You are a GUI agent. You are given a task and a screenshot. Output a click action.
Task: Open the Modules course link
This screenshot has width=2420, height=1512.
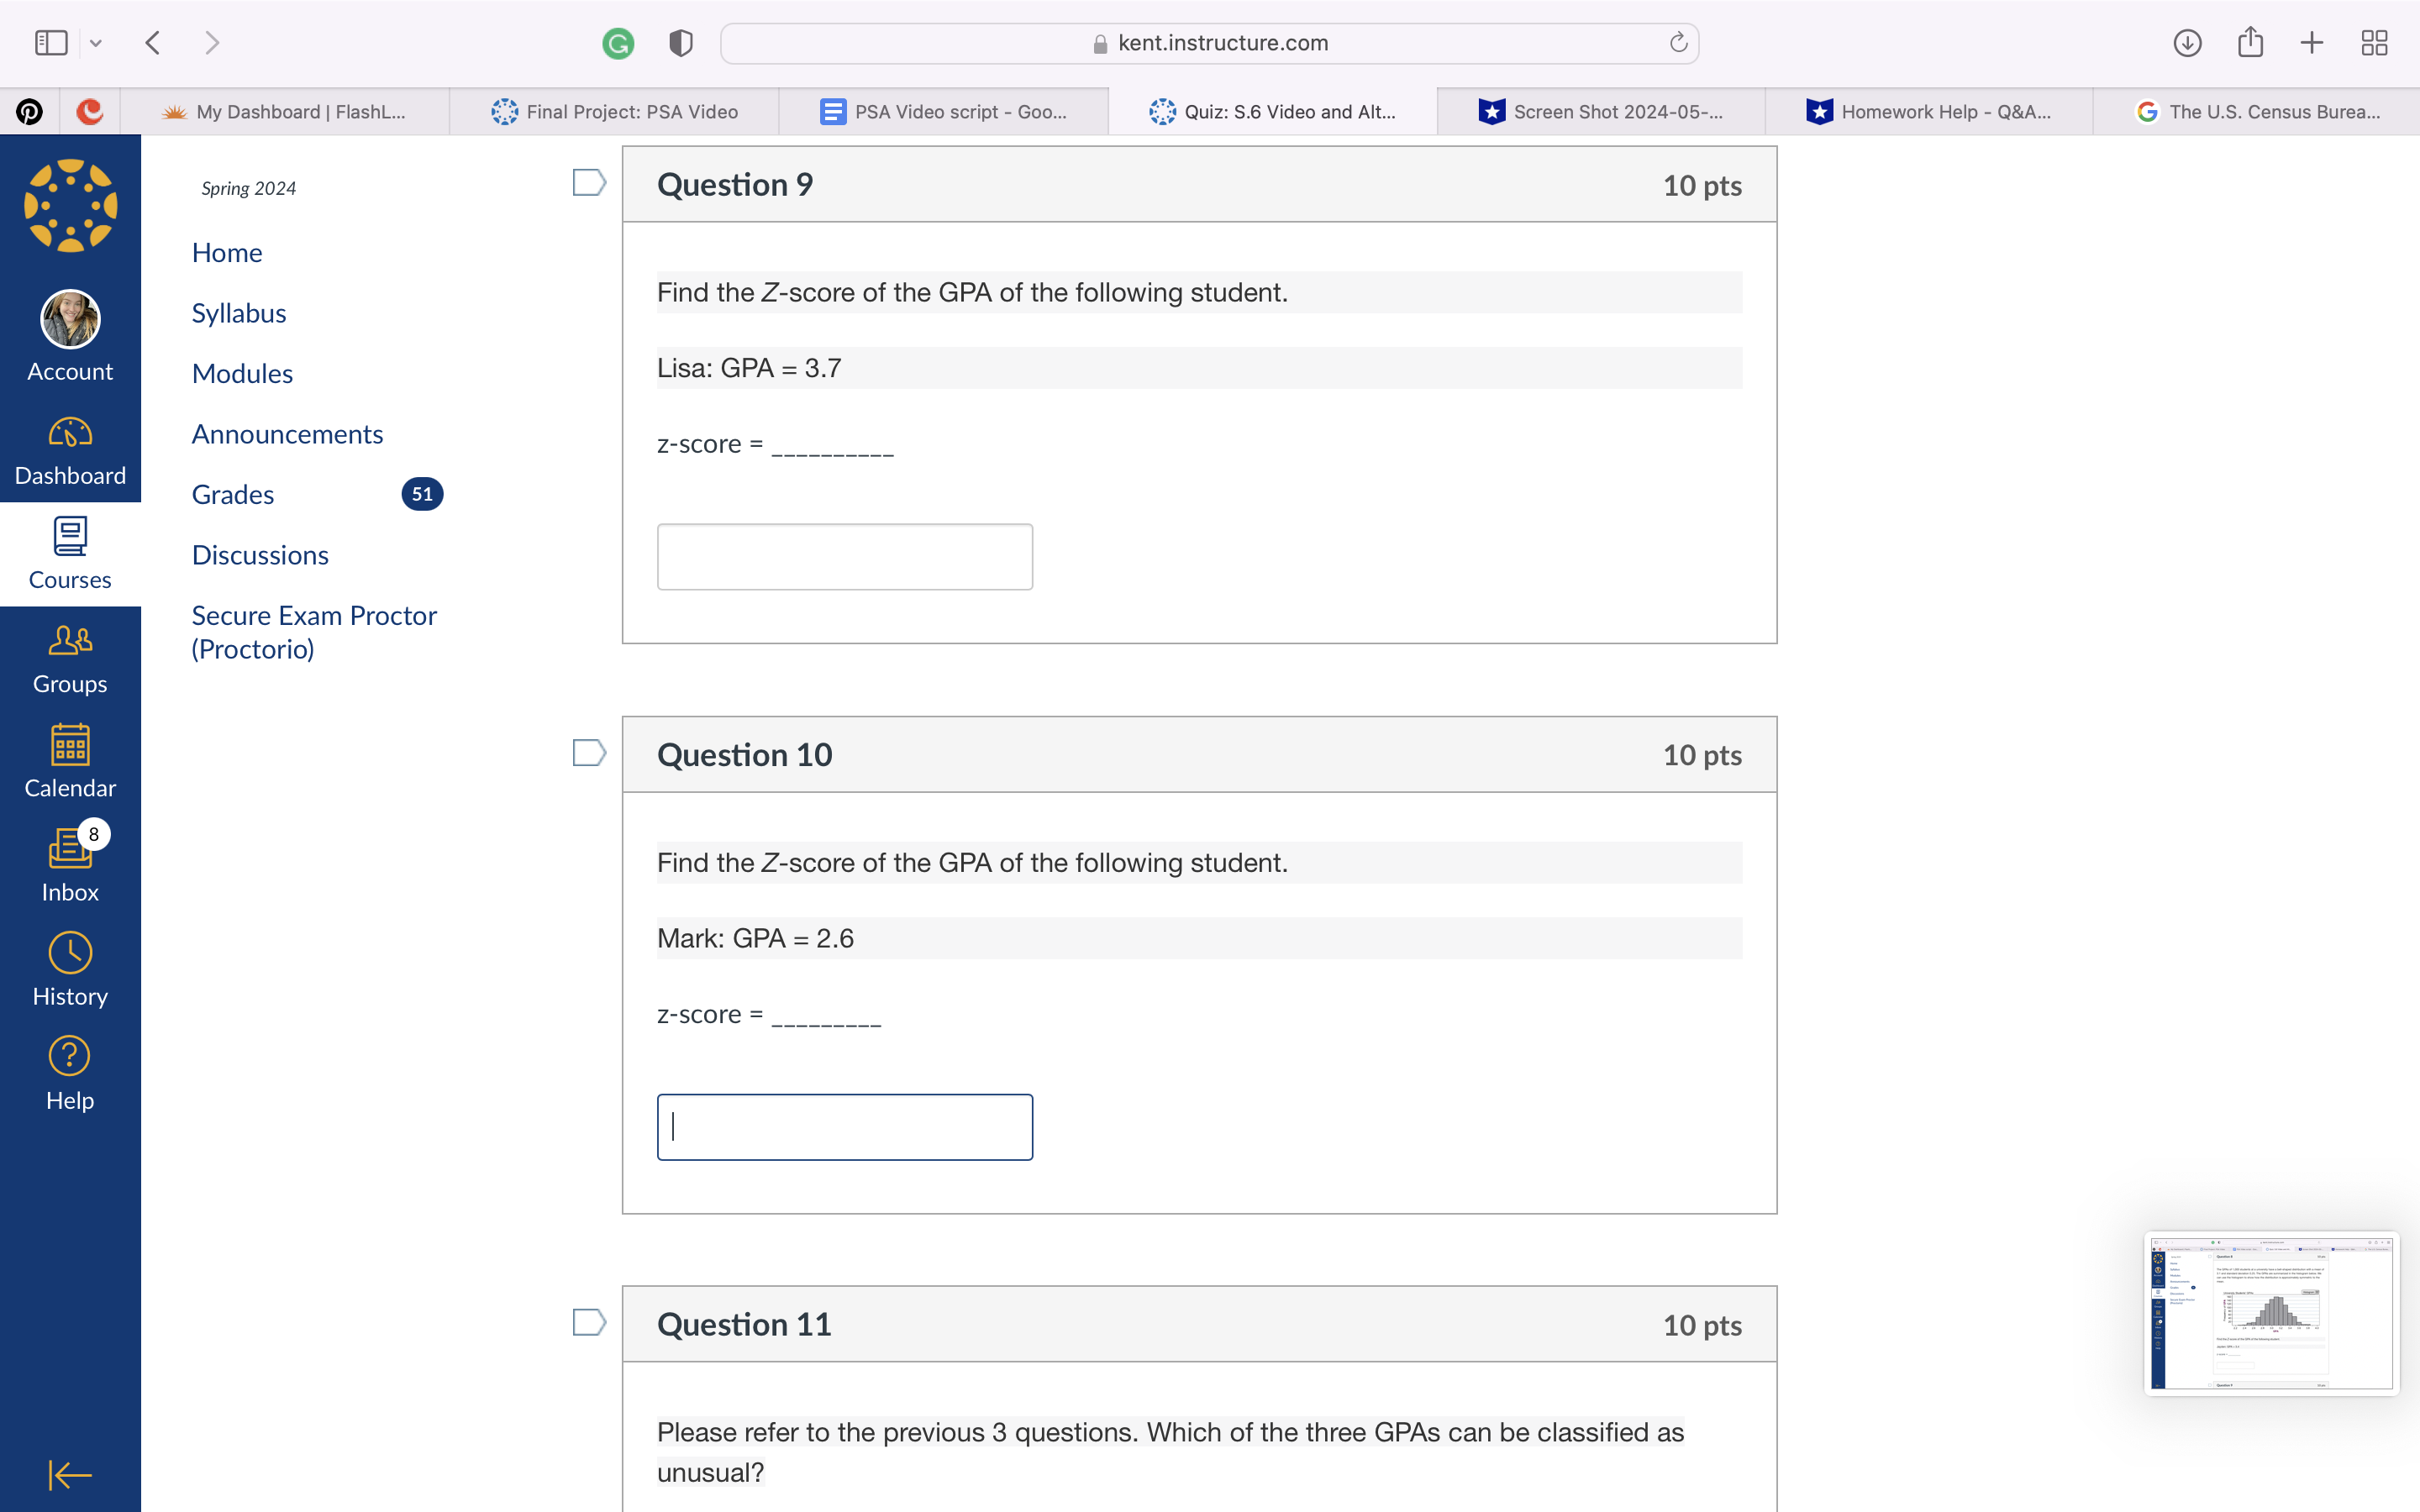pyautogui.click(x=242, y=373)
